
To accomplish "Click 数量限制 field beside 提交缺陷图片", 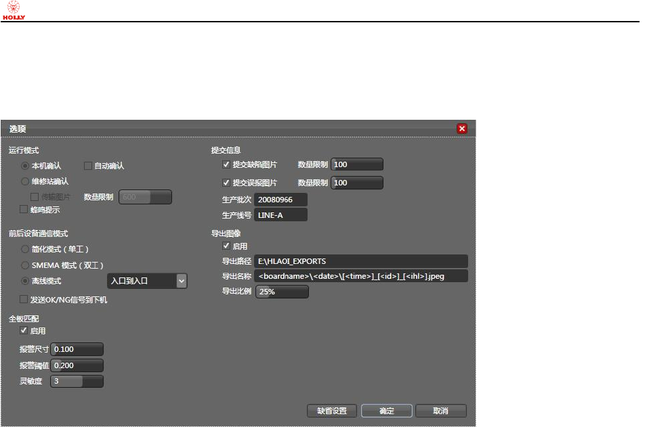I will 357,164.
